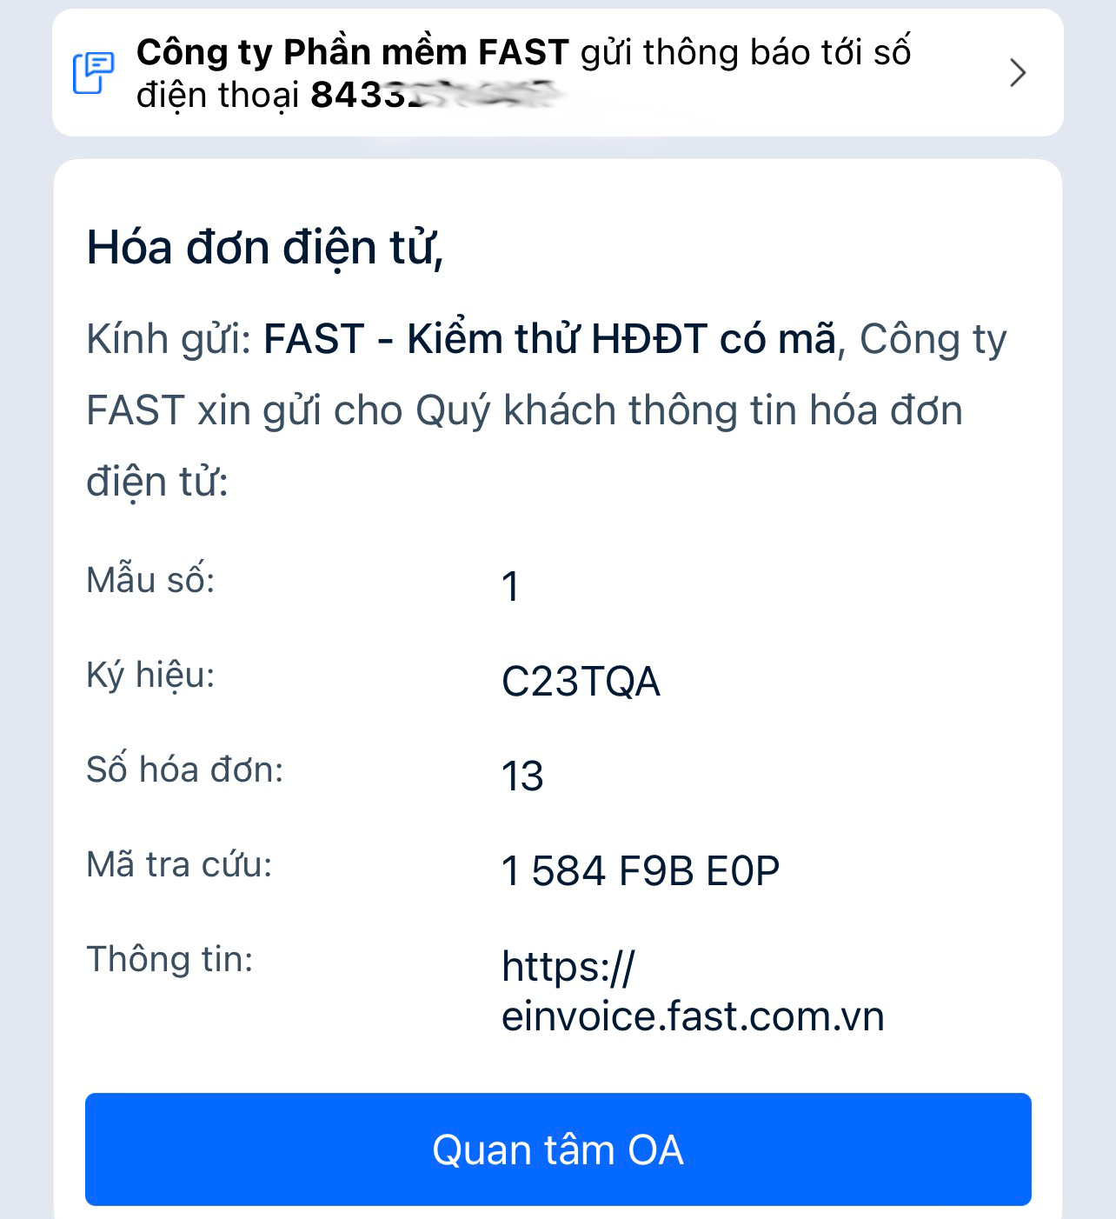The height and width of the screenshot is (1219, 1116).
Task: Tap the Ký hiệu value C23TQA
Action: click(581, 681)
